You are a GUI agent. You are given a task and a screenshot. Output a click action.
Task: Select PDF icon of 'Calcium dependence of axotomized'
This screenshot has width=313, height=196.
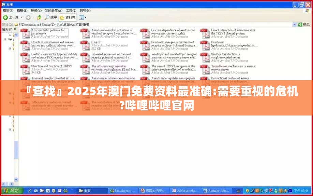pyautogui.click(x=145, y=33)
